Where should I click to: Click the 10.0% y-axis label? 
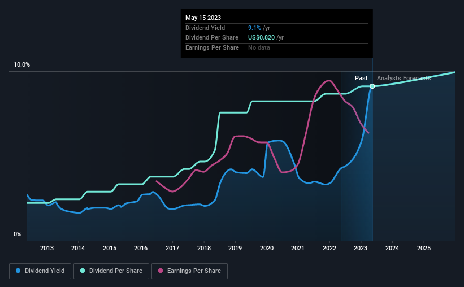pos(22,65)
